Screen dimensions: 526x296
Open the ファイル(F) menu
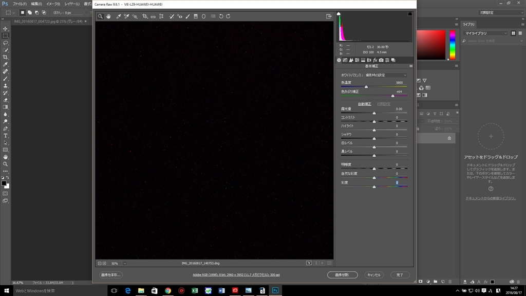tap(20, 4)
